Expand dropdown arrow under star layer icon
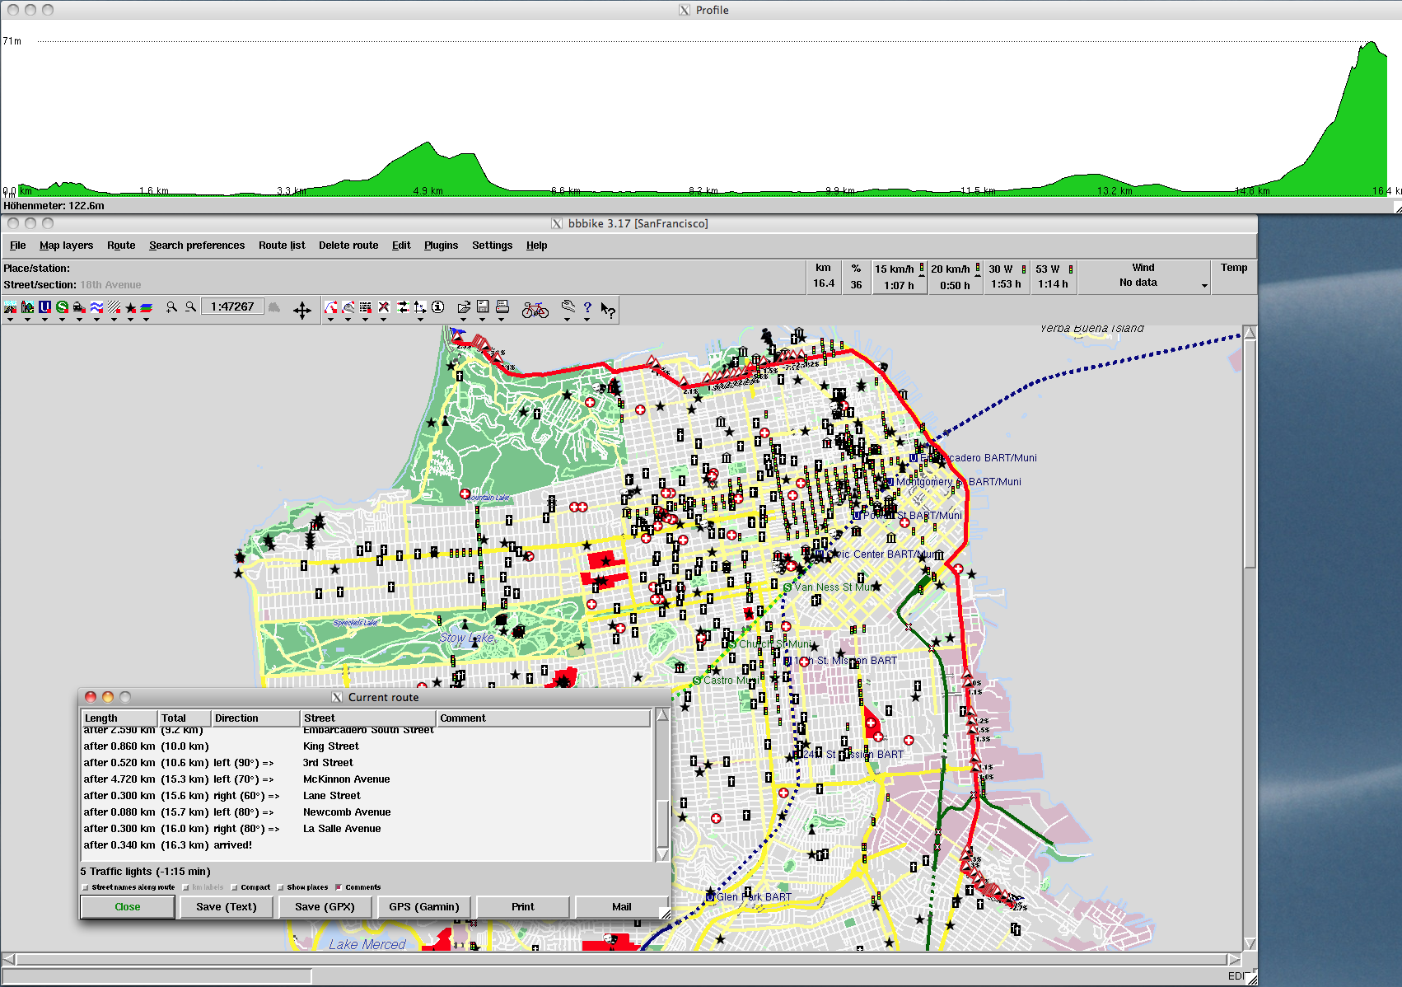The width and height of the screenshot is (1402, 987). 130,320
